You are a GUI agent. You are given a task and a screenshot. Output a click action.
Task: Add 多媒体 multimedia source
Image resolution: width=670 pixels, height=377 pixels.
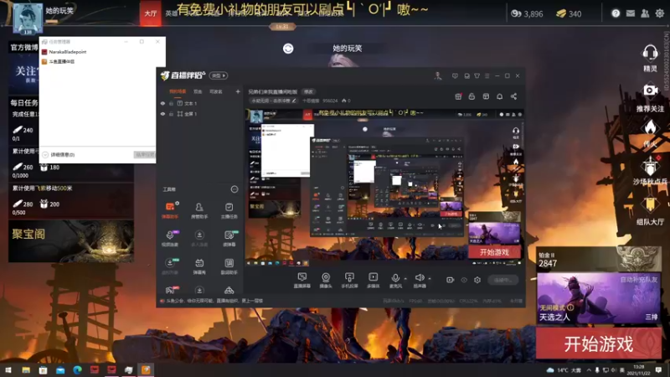coord(373,281)
